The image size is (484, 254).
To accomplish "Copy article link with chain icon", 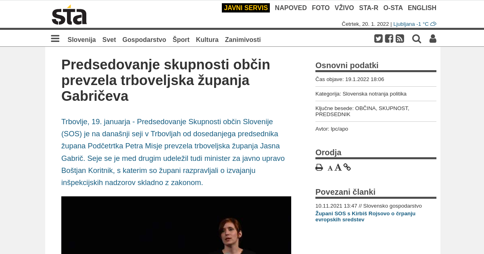I will click(x=347, y=167).
